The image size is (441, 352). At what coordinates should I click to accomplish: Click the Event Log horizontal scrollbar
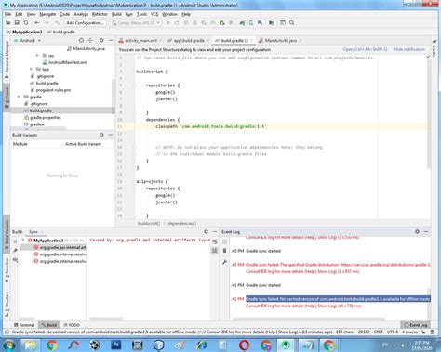tap(309, 319)
